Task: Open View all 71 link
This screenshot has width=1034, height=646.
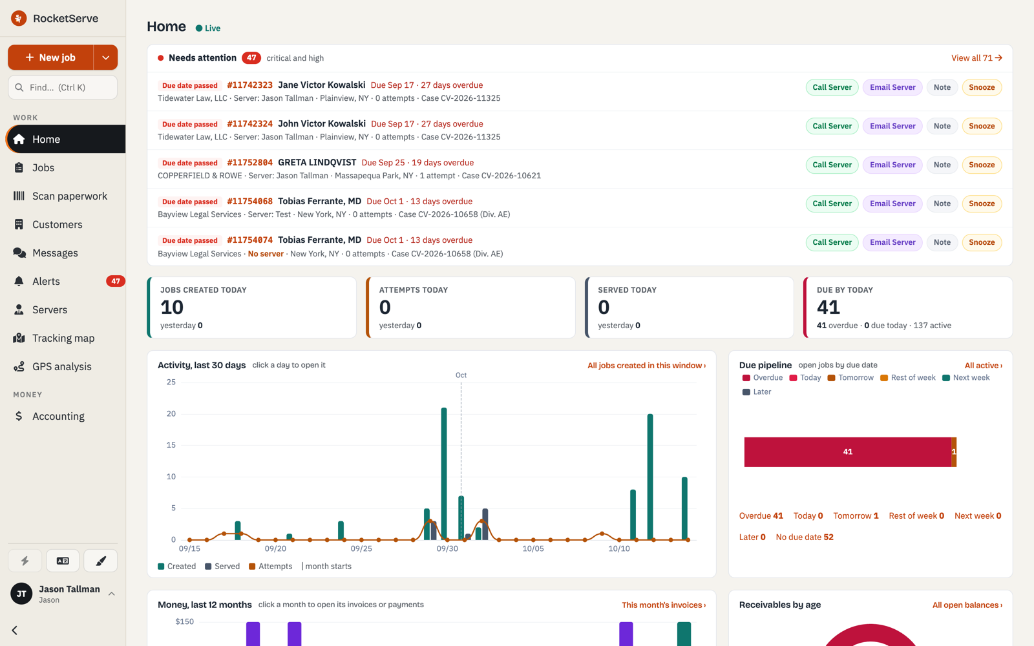Action: pos(976,58)
